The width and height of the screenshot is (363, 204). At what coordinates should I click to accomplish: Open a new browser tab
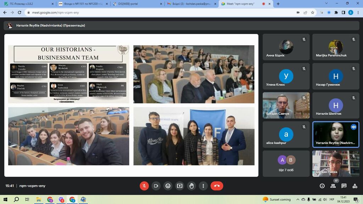pos(278,4)
